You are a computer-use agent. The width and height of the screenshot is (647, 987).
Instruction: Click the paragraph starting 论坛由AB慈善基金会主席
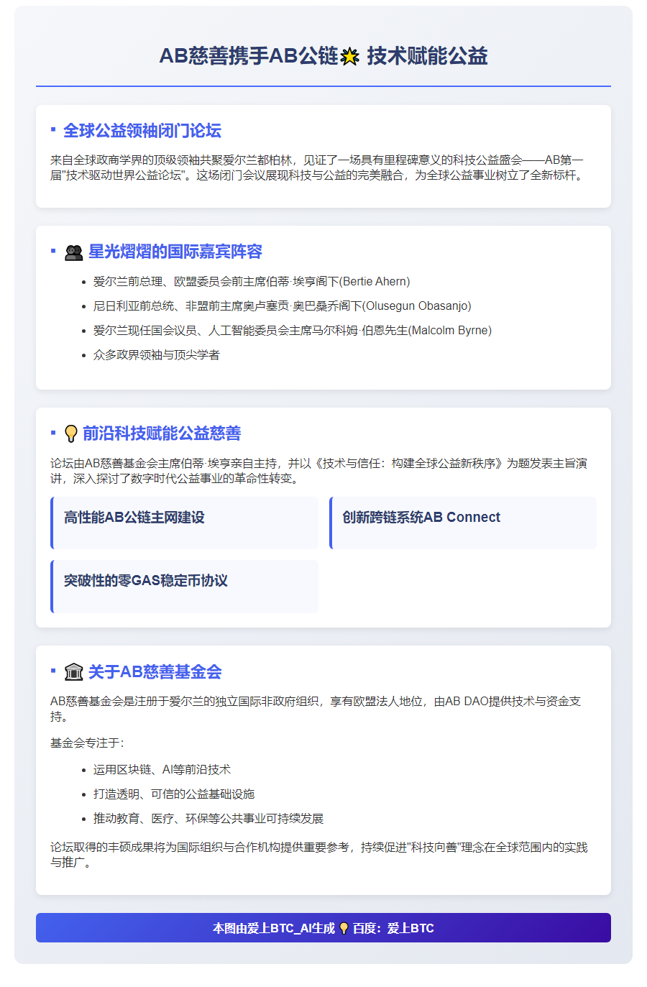(x=318, y=471)
